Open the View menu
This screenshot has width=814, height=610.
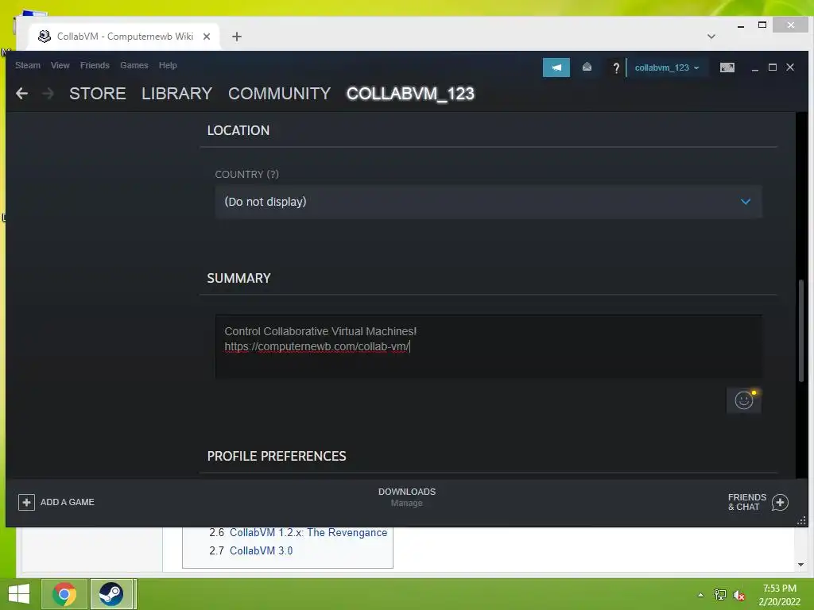coord(60,65)
